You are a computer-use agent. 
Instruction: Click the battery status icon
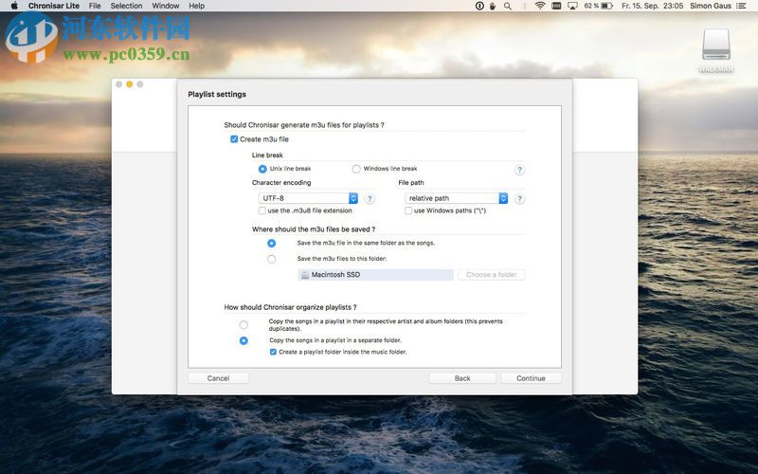pyautogui.click(x=607, y=6)
